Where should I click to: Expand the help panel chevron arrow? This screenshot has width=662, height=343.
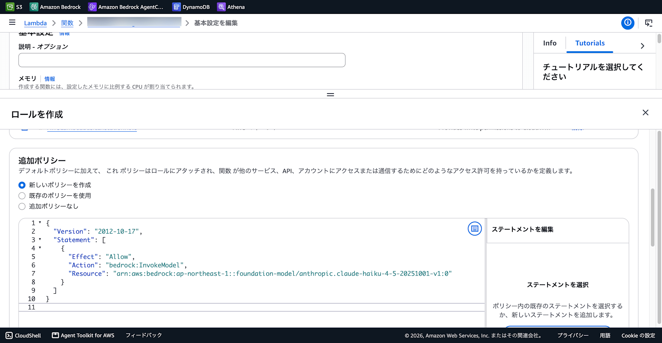(642, 46)
